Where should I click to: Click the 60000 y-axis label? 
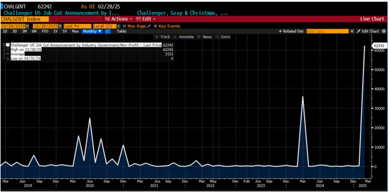379,50
